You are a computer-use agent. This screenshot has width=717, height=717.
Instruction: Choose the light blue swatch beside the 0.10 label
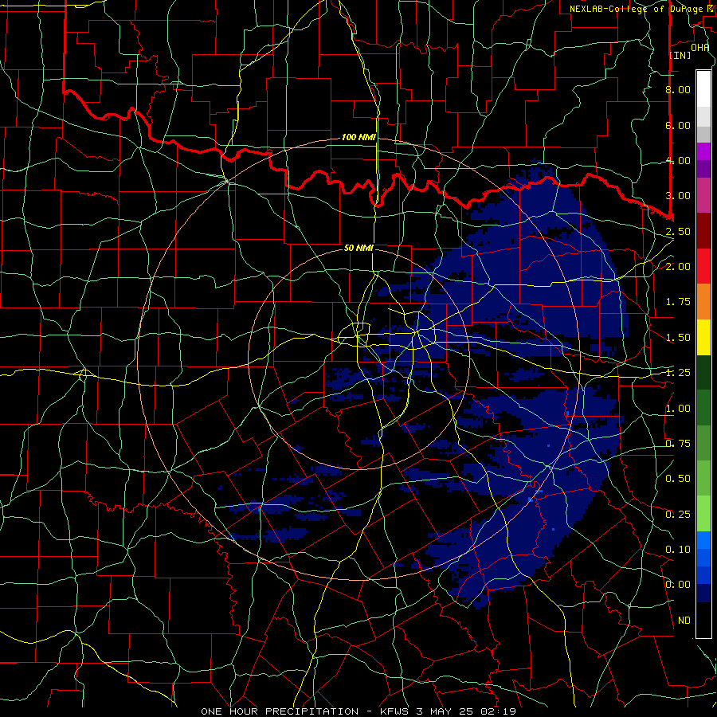(x=703, y=540)
